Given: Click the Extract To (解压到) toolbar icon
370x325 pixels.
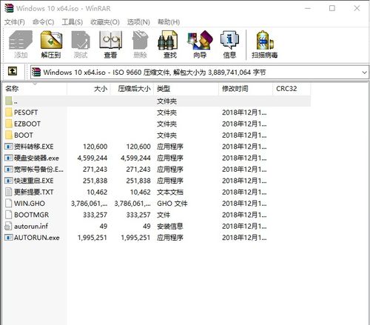Looking at the screenshot, I should click(51, 40).
